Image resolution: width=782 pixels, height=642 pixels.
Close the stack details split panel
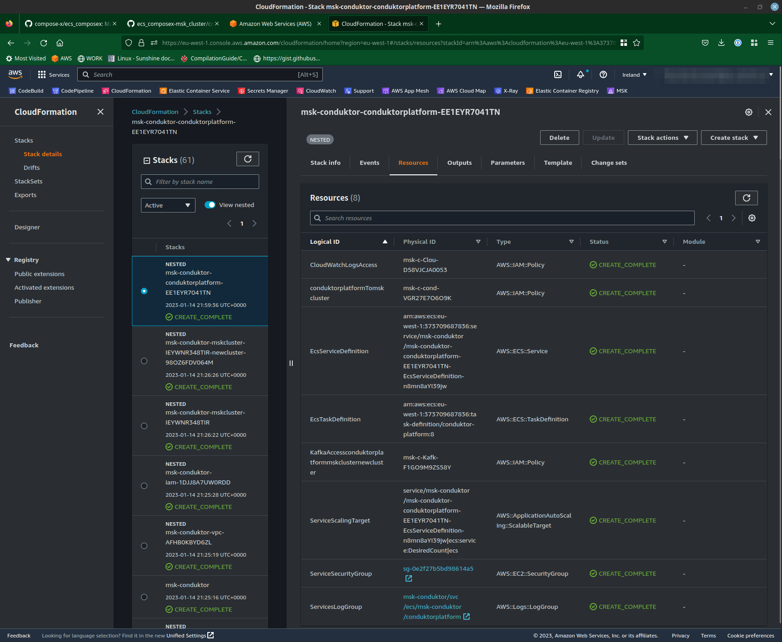coord(768,112)
